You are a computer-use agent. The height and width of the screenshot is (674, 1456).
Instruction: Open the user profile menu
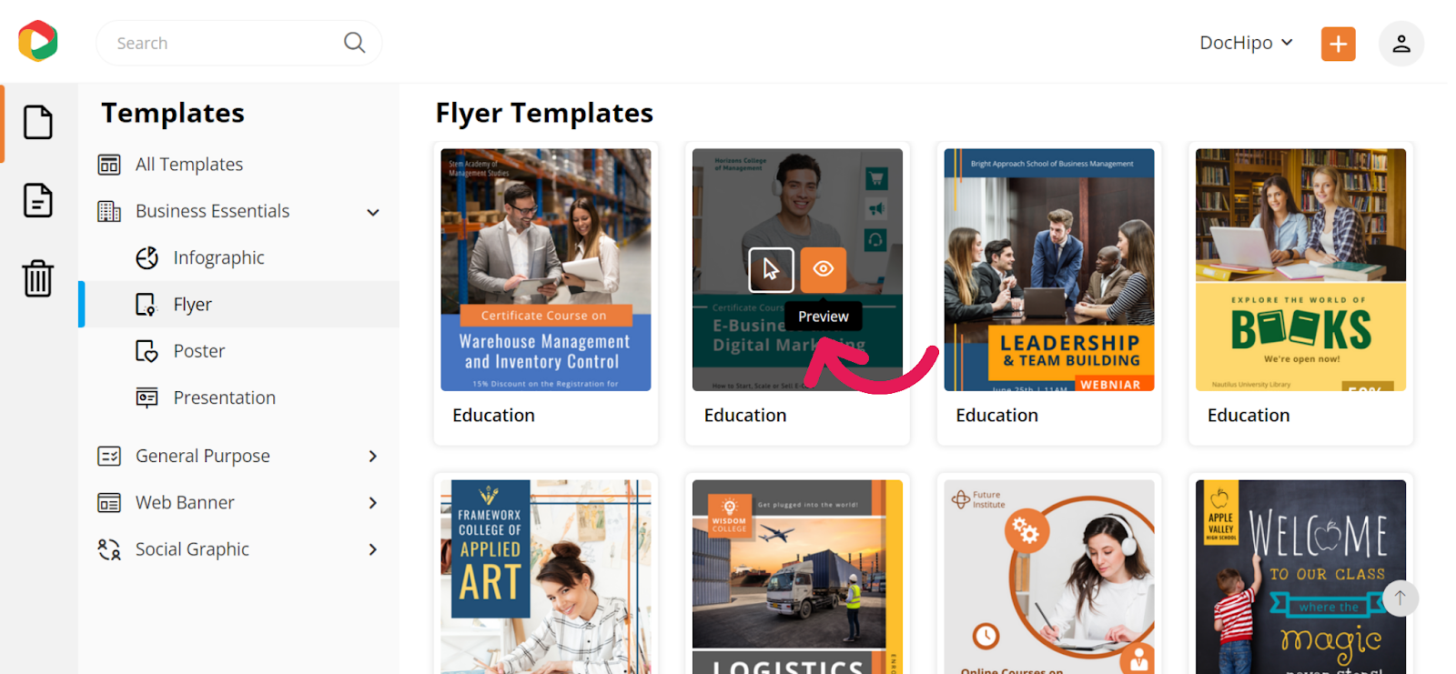[1401, 44]
